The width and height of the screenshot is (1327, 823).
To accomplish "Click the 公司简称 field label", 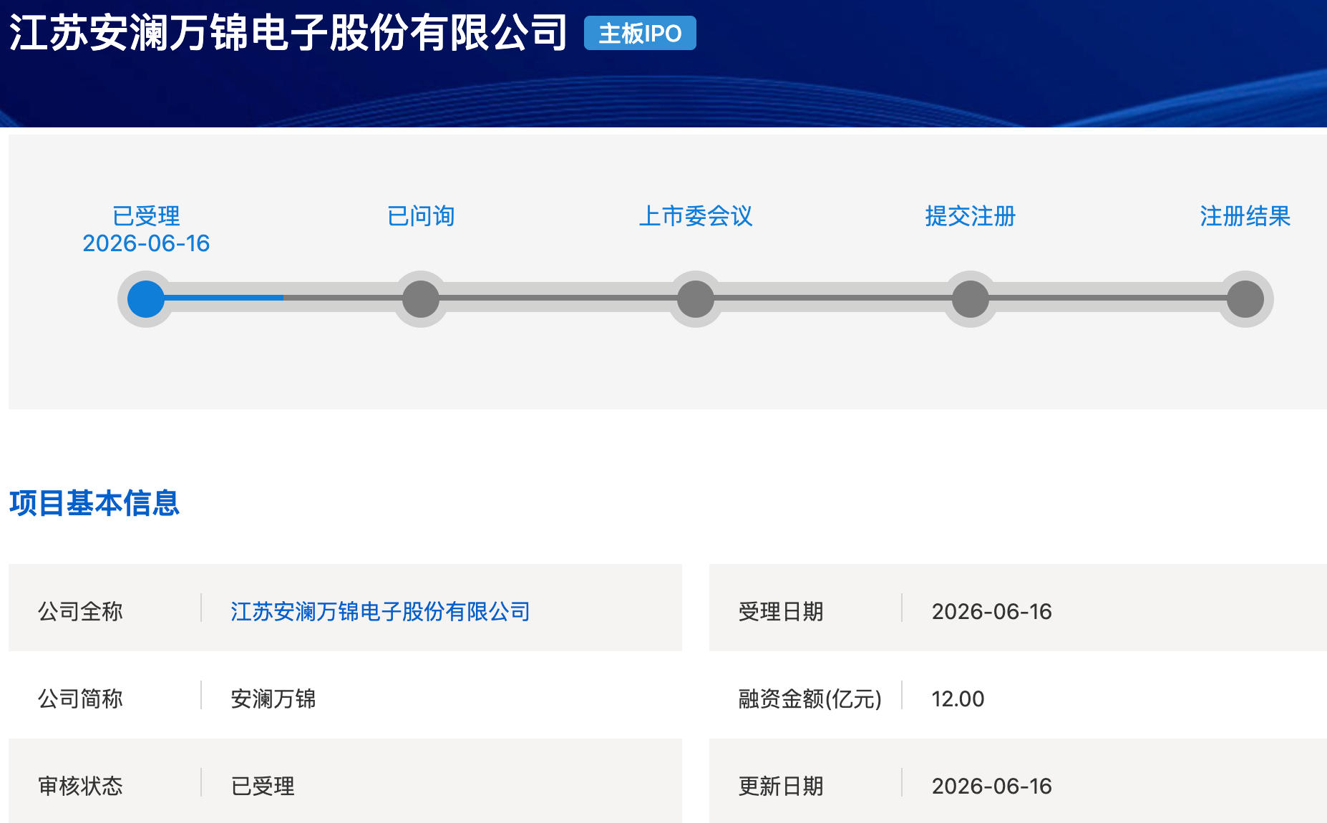I will point(80,699).
